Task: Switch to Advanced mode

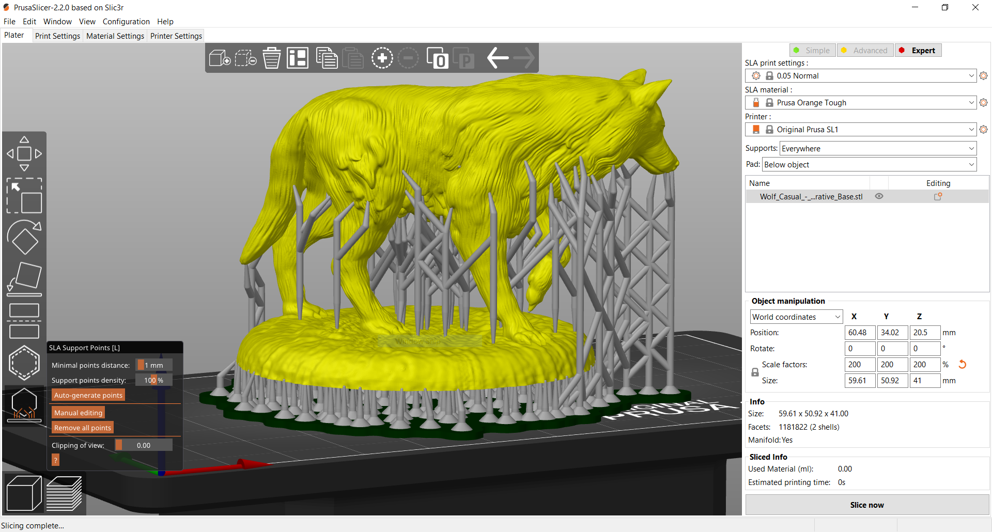Action: click(865, 51)
